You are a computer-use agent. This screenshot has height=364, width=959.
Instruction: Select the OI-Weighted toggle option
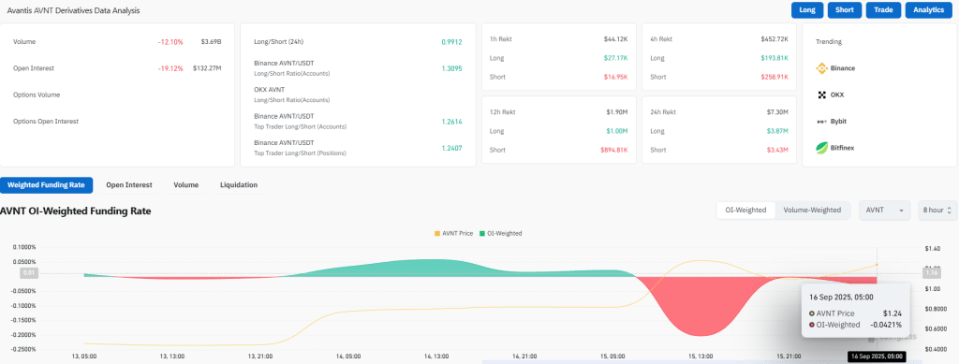pos(746,211)
